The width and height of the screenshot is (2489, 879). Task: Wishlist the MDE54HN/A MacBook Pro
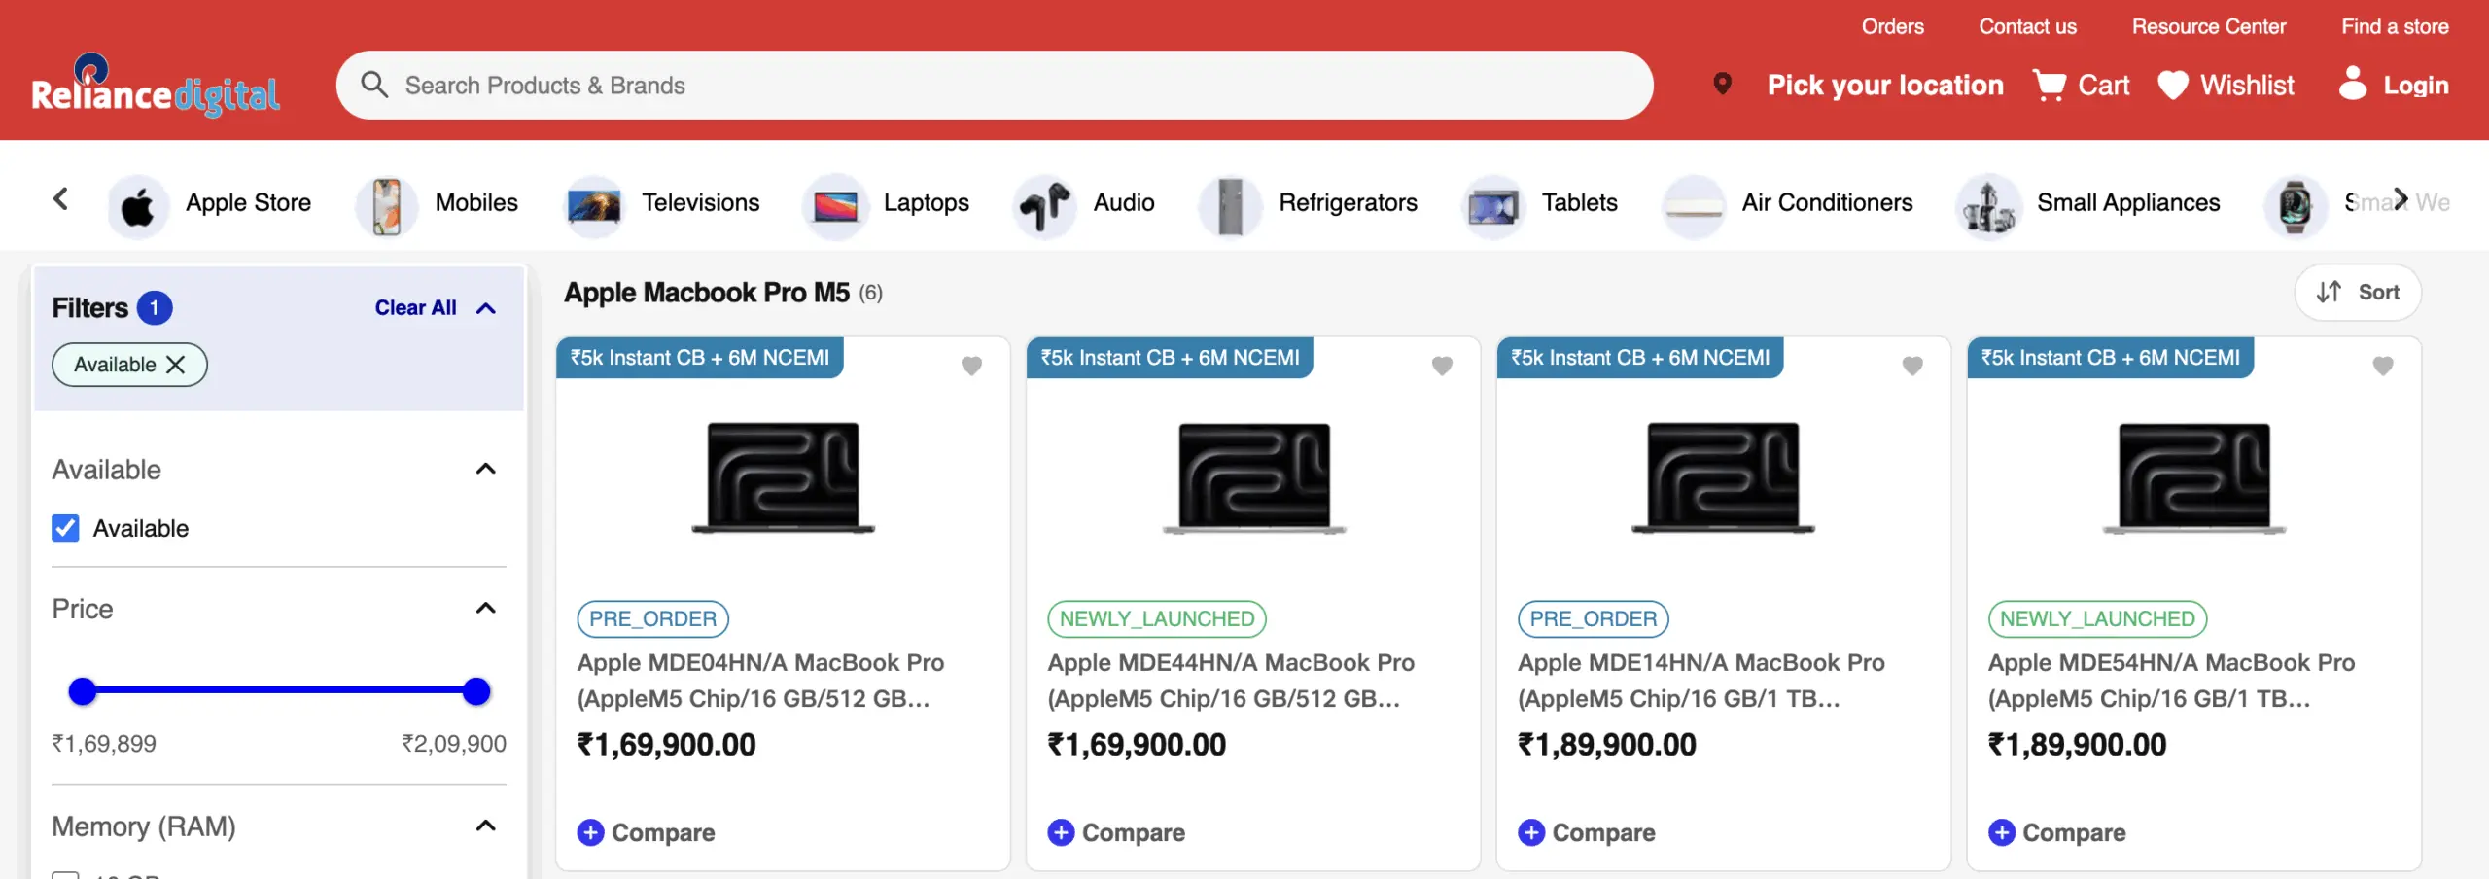tap(2382, 366)
